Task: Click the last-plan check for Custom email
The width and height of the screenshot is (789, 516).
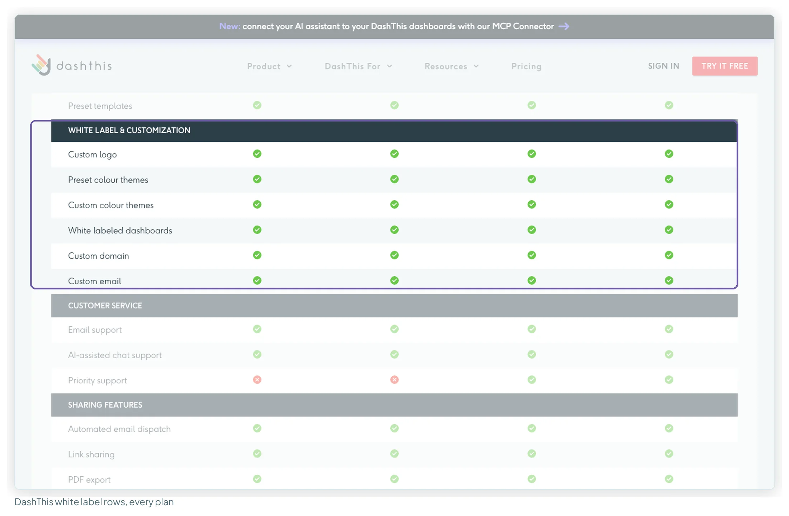Action: tap(669, 280)
